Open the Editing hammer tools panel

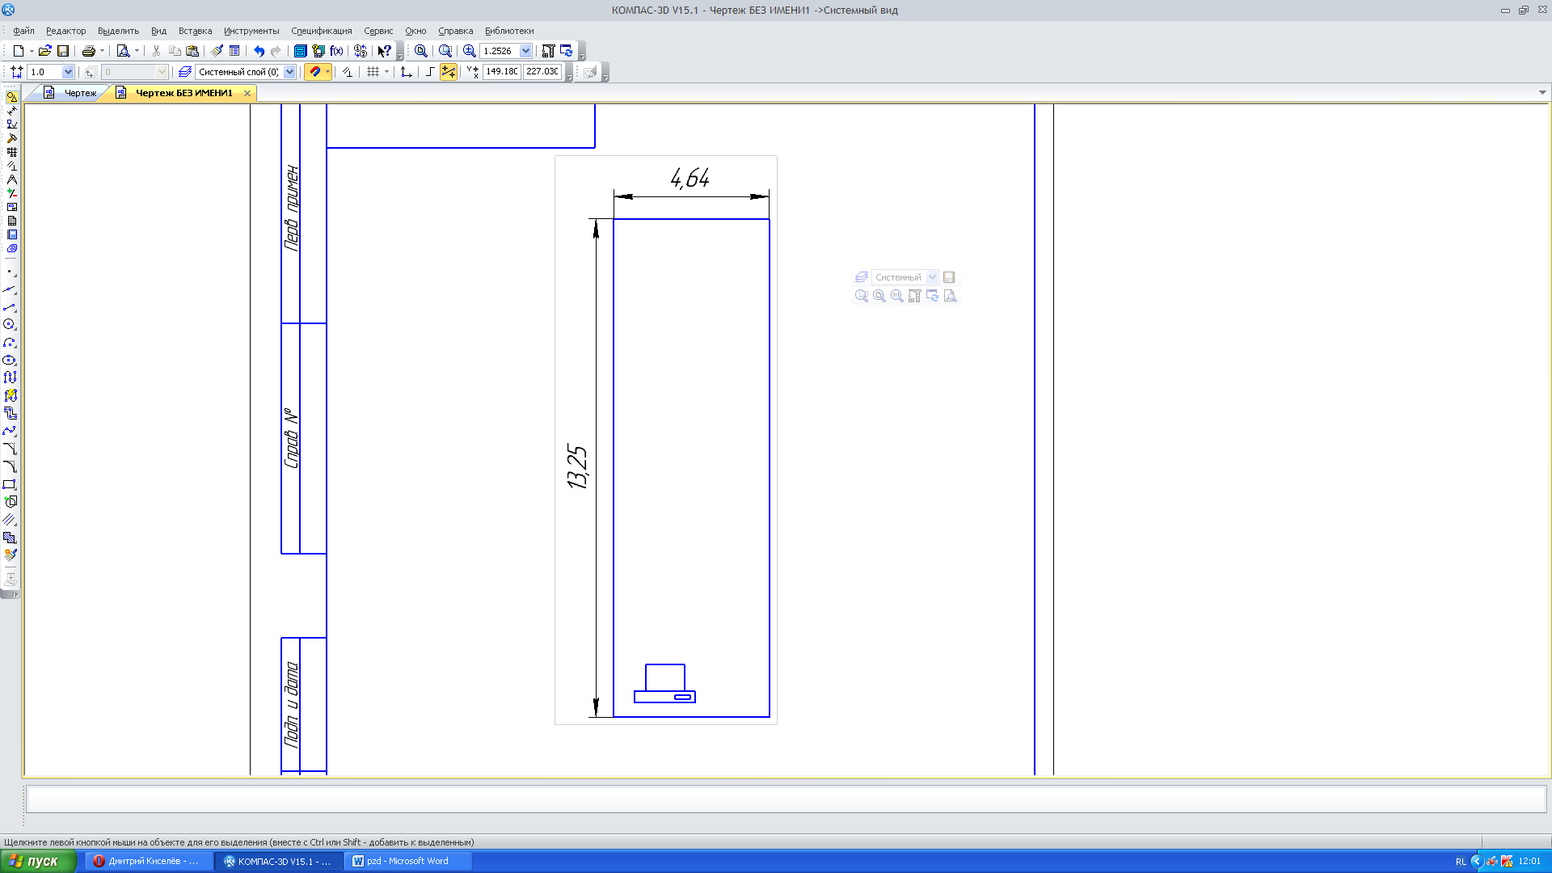[11, 138]
